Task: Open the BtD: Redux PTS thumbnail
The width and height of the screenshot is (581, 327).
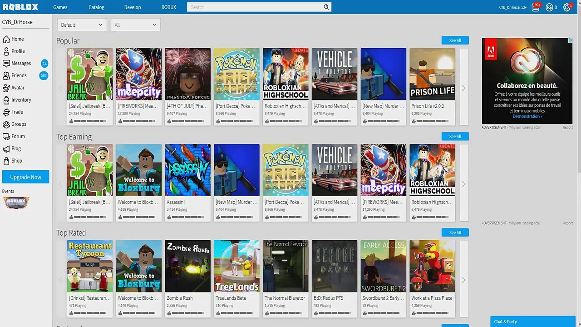Action: pos(335,266)
